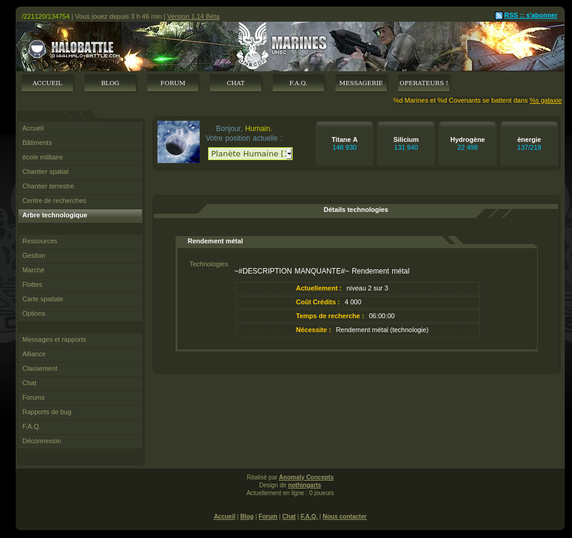Screen dimensions: 572x538
Task: Follow the nothingarts footer link
Action: click(x=304, y=485)
